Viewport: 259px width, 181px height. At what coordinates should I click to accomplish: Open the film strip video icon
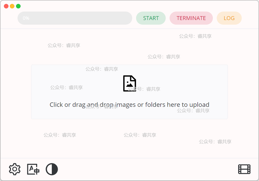[x=244, y=169]
